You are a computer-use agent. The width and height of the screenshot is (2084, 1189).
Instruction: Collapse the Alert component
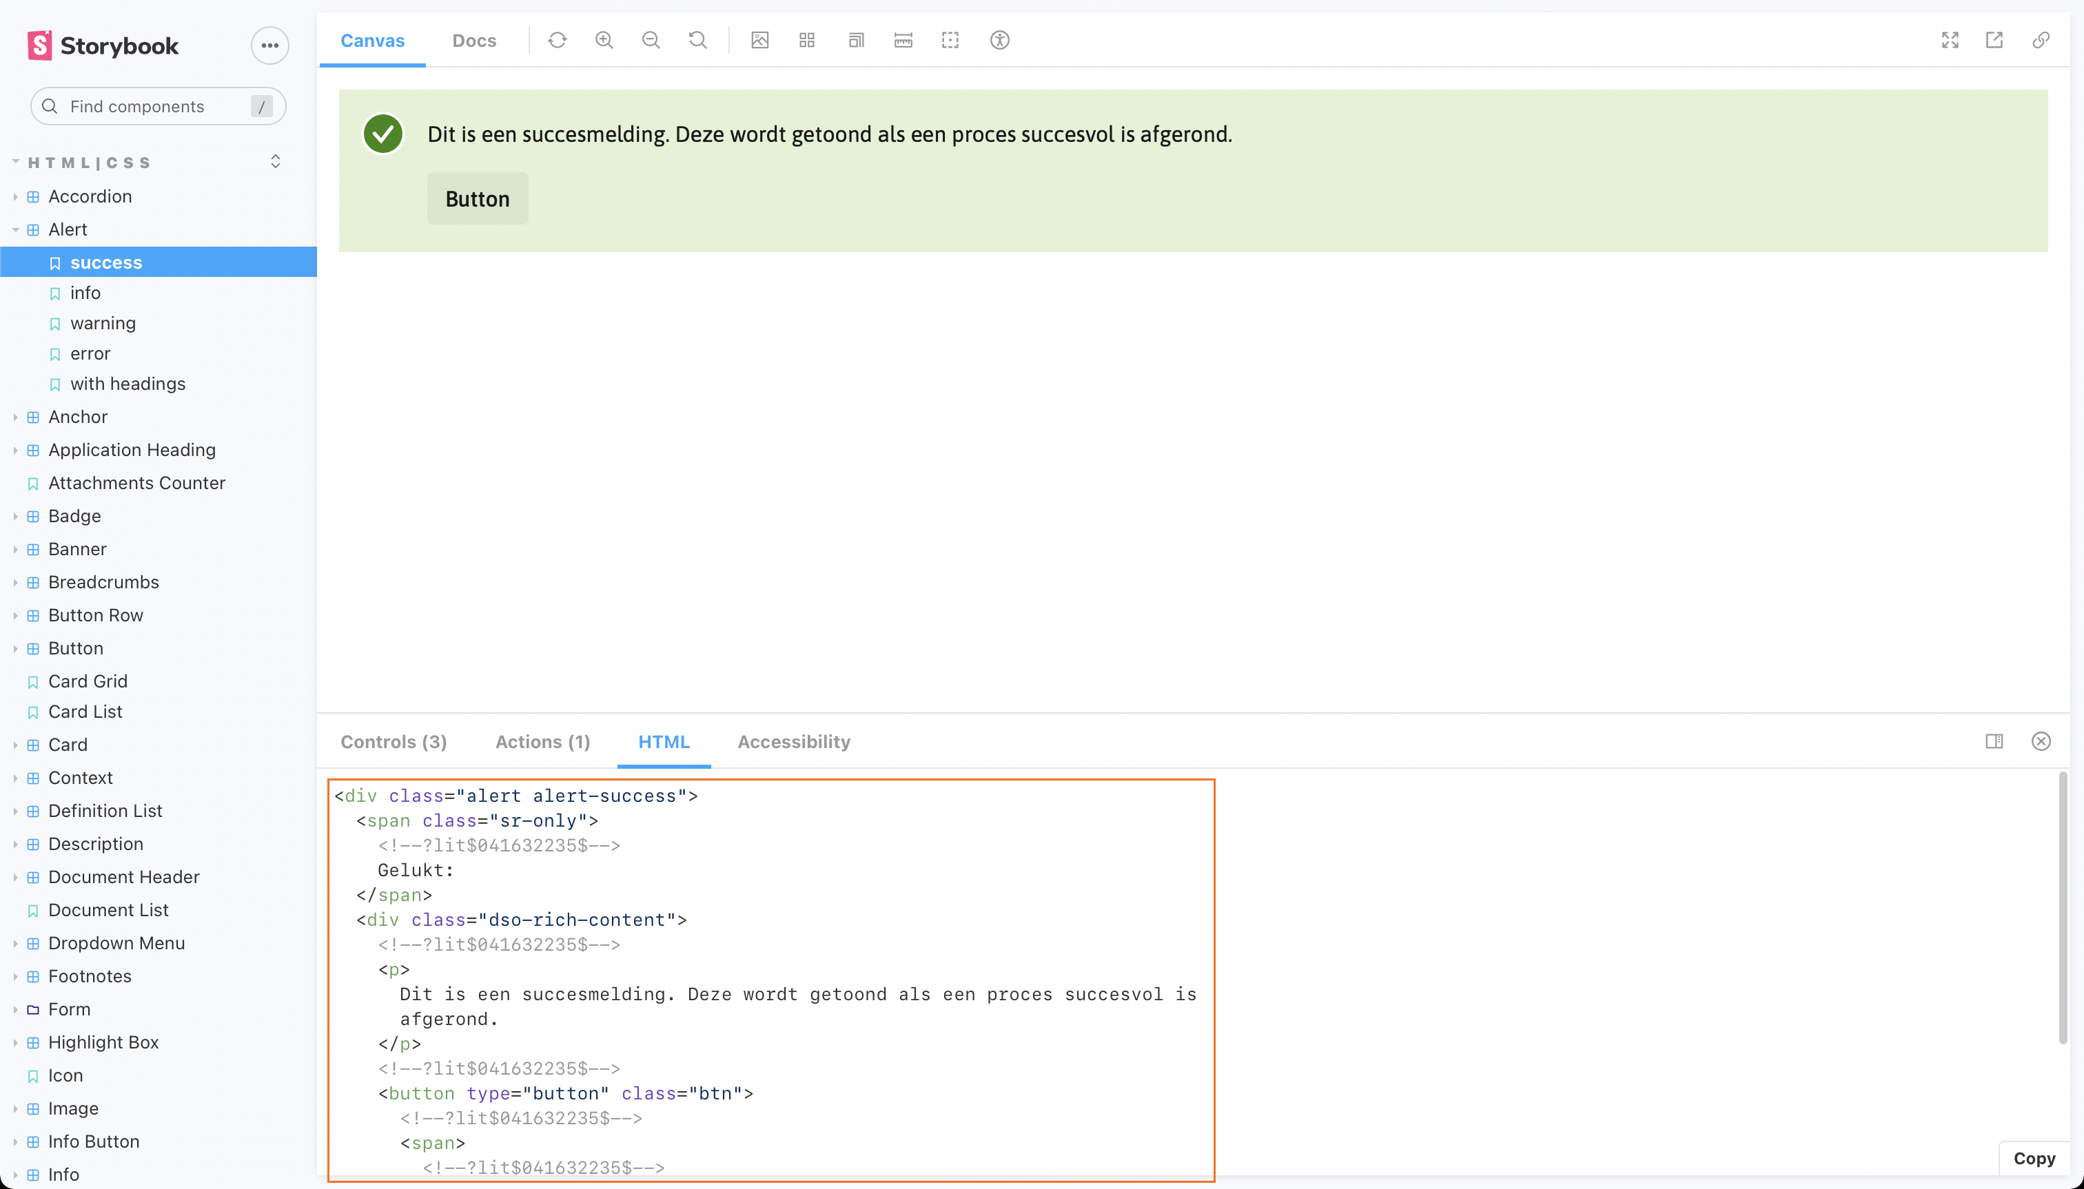pos(68,229)
